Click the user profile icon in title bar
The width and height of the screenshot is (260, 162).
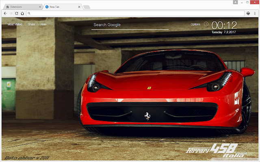click(x=236, y=2)
